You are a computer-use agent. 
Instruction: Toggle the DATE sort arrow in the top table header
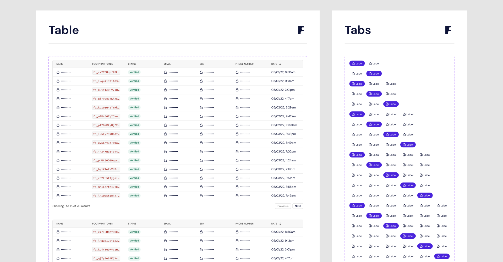click(280, 64)
